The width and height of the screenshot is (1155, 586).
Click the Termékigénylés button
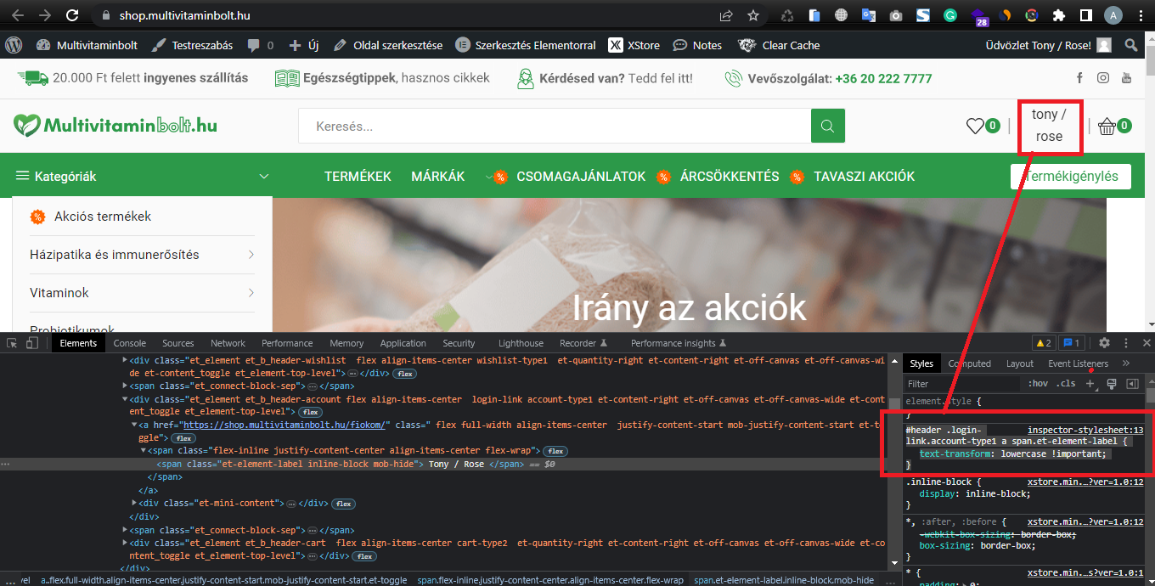pos(1071,177)
